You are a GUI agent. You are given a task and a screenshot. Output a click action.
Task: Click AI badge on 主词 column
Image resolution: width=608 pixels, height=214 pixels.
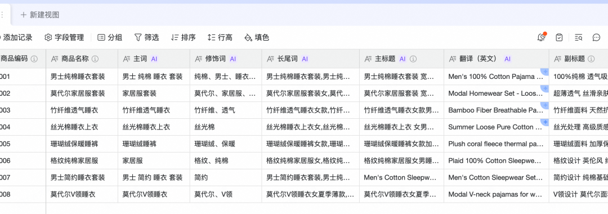154,59
